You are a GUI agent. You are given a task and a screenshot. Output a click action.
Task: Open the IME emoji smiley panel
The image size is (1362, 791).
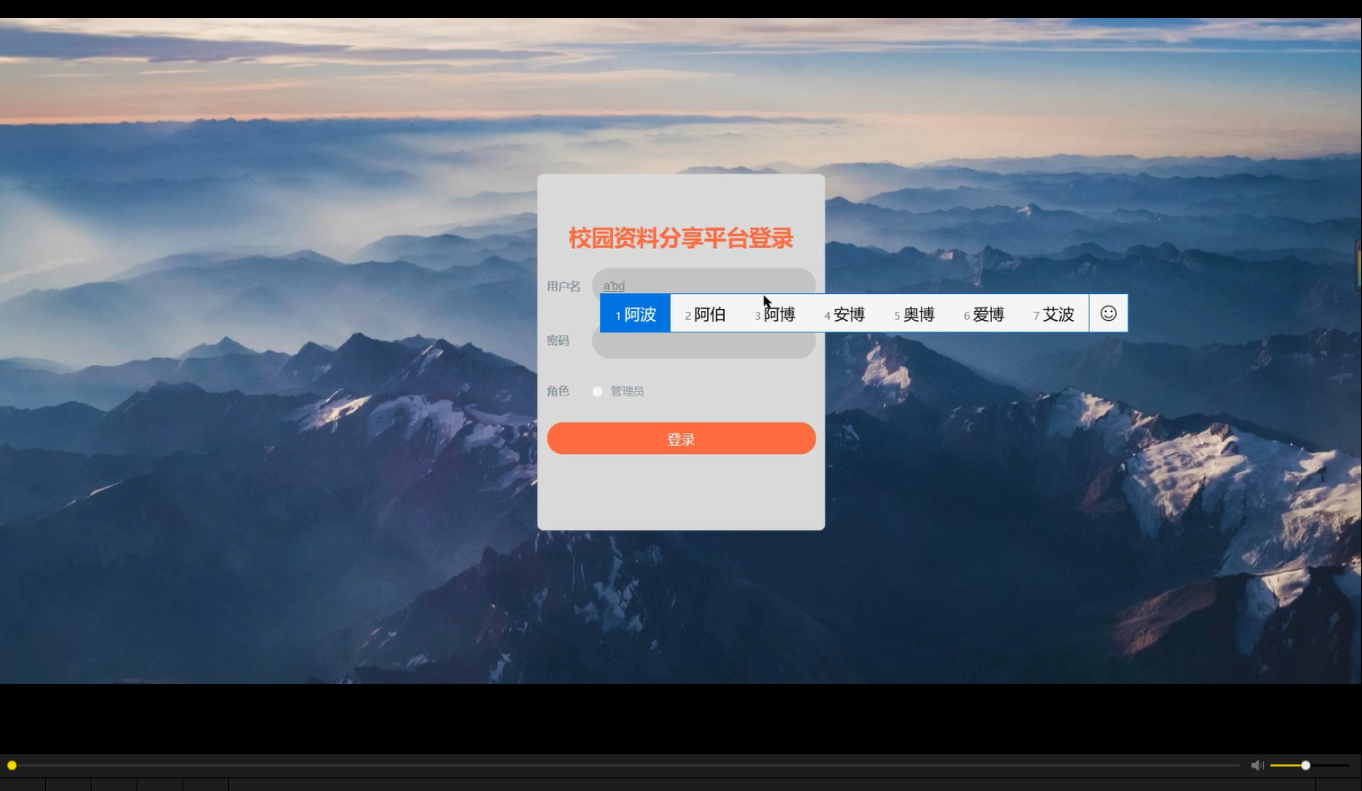pos(1109,313)
